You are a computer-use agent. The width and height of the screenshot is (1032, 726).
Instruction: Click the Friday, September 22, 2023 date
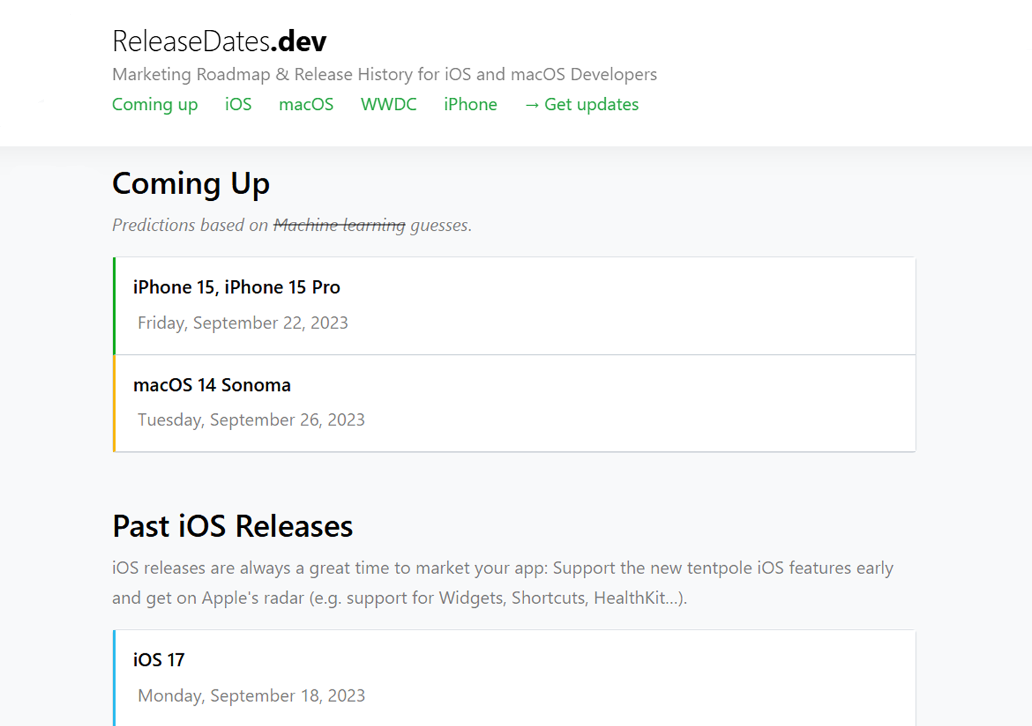pyautogui.click(x=242, y=322)
